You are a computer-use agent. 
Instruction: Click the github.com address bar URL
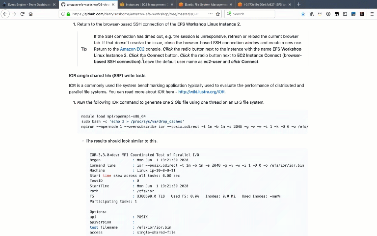[135, 14]
